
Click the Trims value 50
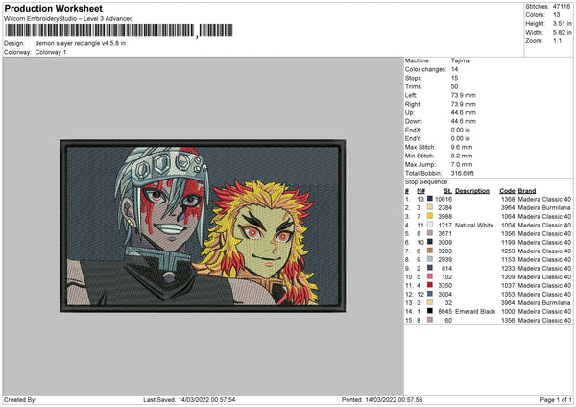[454, 86]
